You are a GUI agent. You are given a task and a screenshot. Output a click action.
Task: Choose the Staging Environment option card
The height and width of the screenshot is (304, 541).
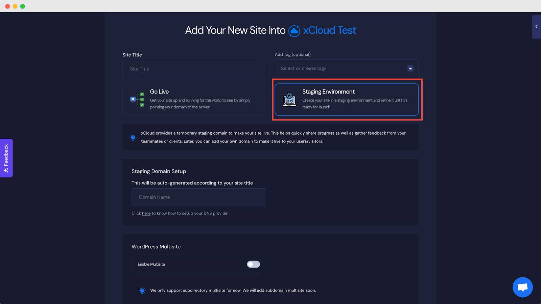tap(347, 100)
